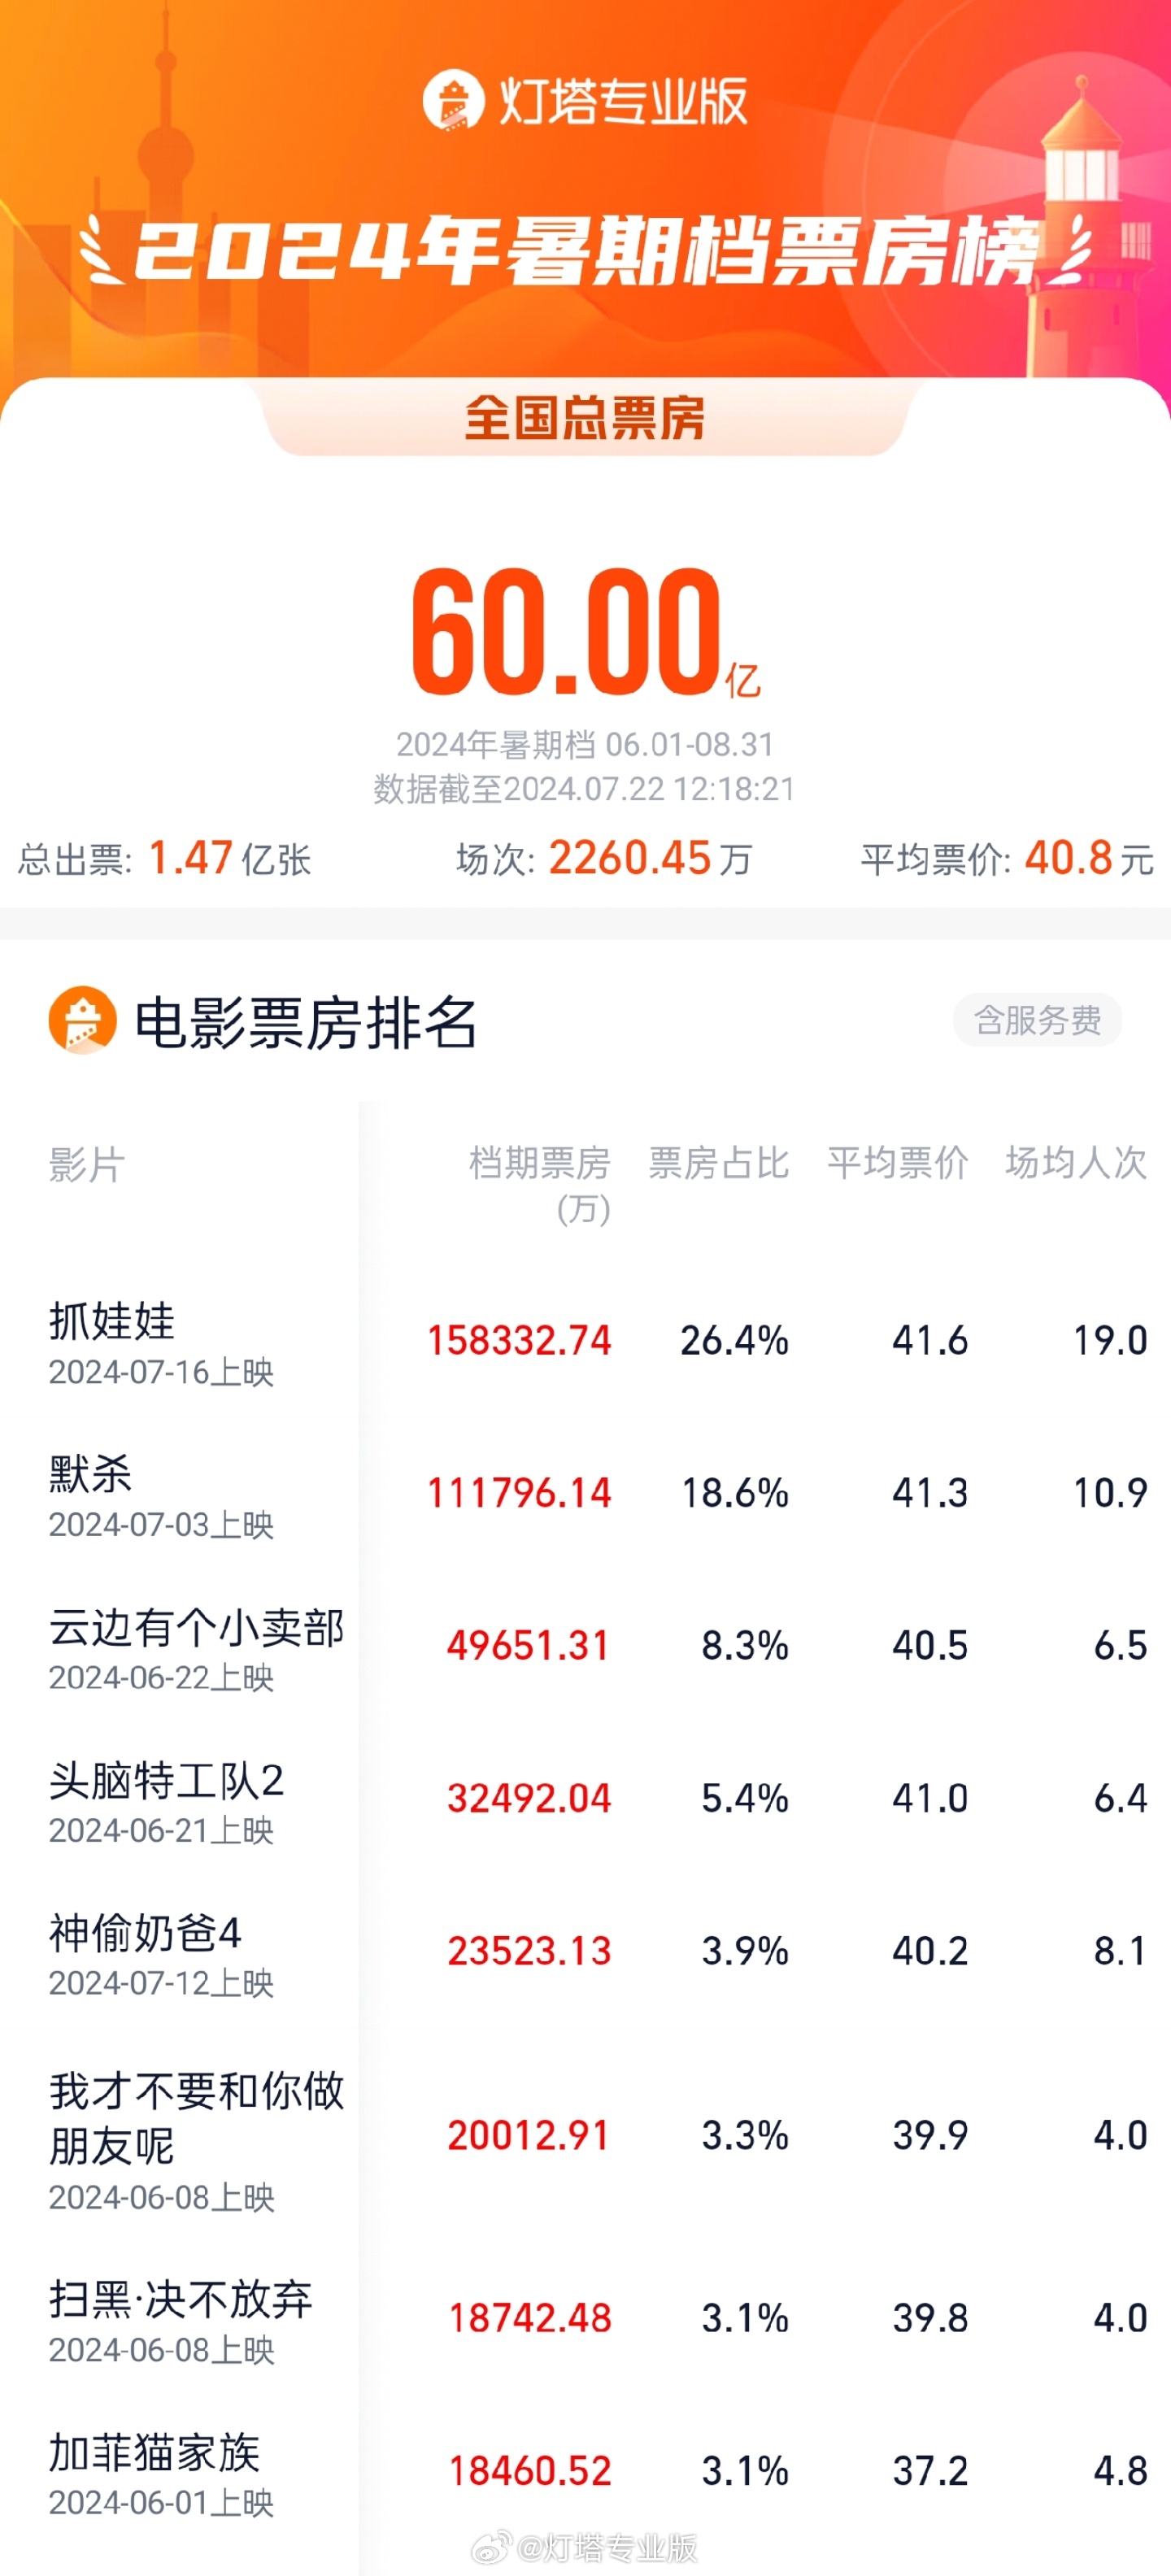
Task: Open the 抓娃娃 movie entry
Action: 585,1341
